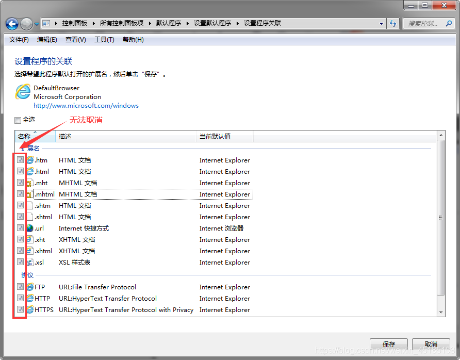Toggle the .shtm checkbox

click(x=20, y=205)
